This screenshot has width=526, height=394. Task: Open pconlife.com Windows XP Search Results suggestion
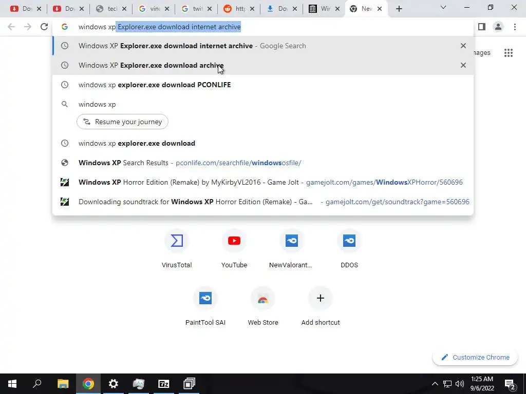point(262,163)
